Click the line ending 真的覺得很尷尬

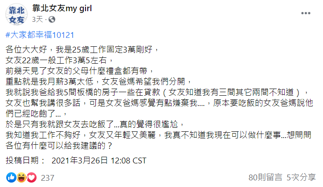point(95,124)
